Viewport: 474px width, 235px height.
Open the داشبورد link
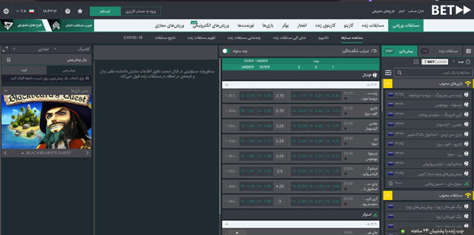point(323,38)
